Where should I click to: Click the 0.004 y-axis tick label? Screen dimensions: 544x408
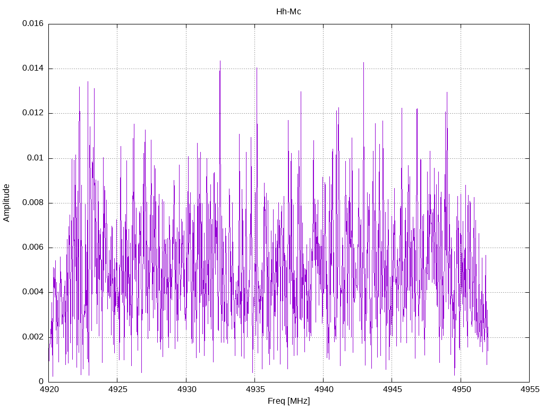(33, 292)
